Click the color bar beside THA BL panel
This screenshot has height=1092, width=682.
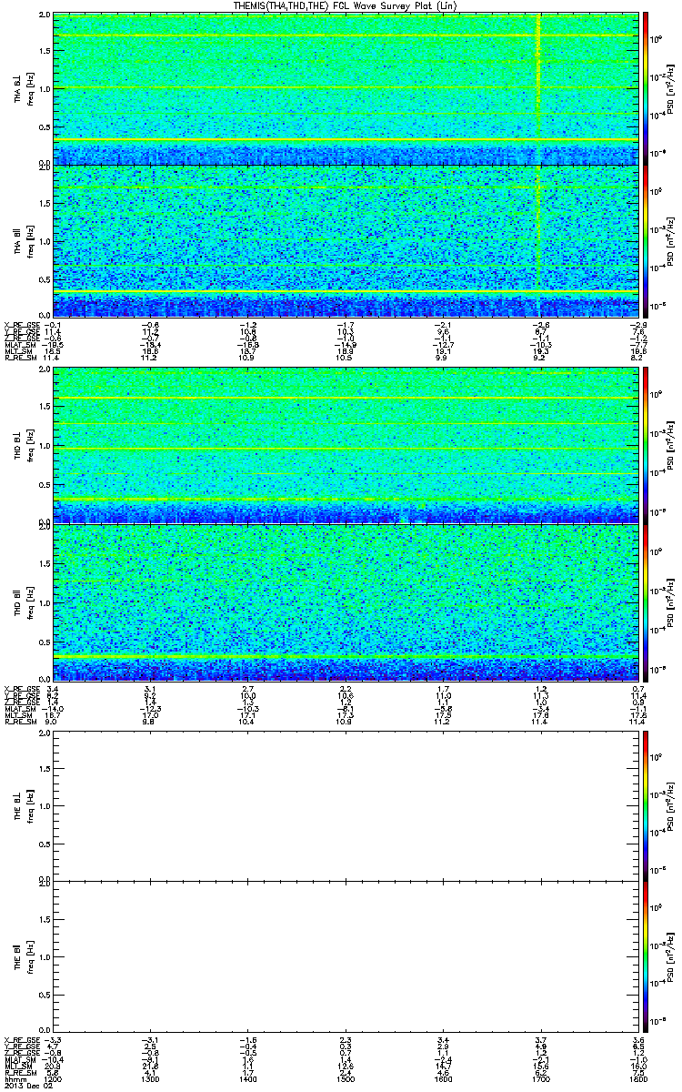[645, 88]
